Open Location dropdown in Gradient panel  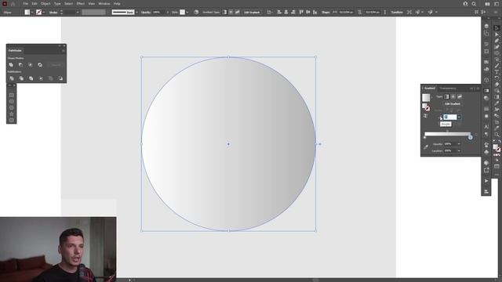(459, 150)
